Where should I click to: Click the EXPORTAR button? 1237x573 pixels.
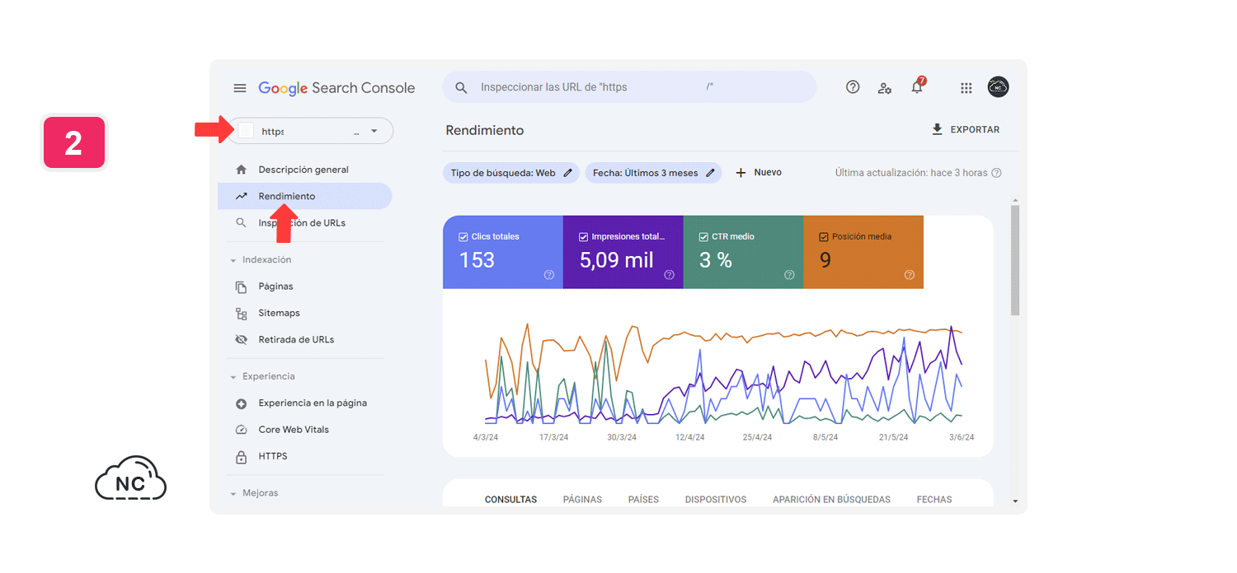[966, 129]
